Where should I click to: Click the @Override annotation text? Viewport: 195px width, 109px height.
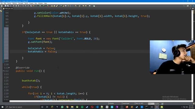[23, 68]
